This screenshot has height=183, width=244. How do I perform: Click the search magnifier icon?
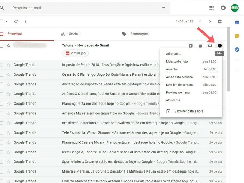tap(2, 8)
